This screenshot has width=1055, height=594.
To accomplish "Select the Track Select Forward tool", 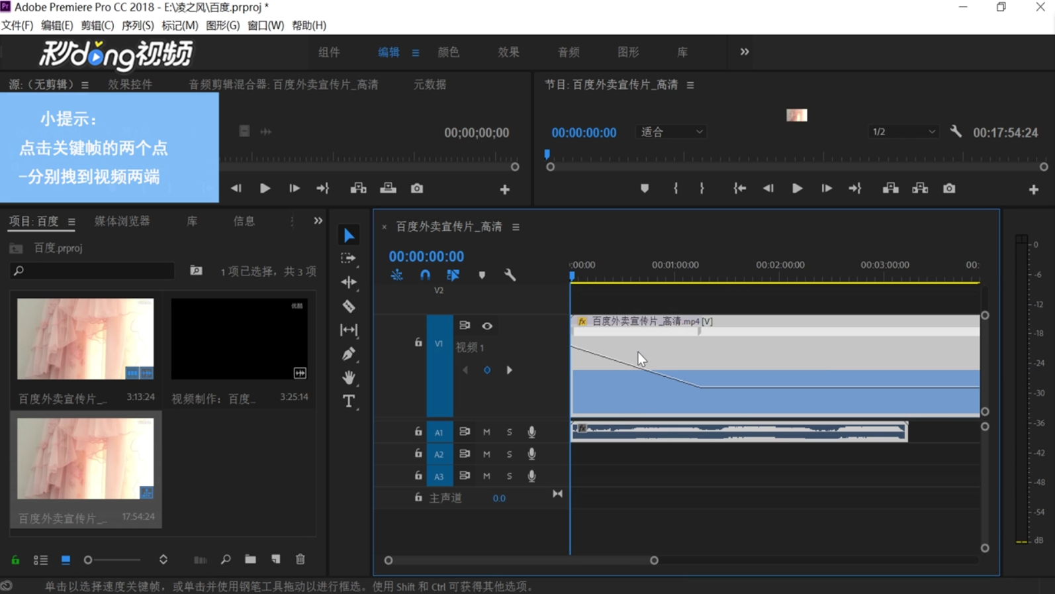I will tap(349, 258).
